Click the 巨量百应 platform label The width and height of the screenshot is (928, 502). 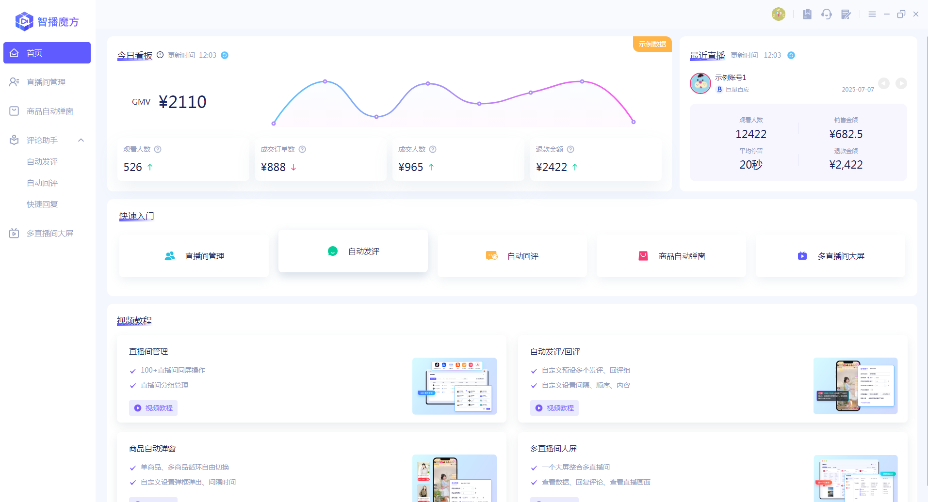point(737,90)
